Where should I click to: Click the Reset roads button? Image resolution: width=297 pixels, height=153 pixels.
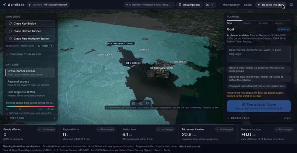(45, 46)
